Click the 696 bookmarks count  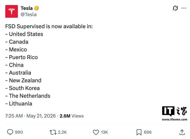(148, 132)
